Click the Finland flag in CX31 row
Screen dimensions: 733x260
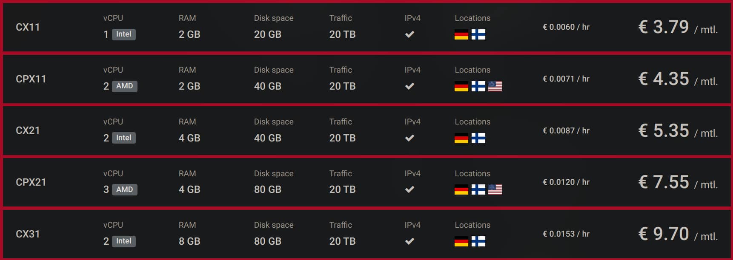click(x=478, y=241)
